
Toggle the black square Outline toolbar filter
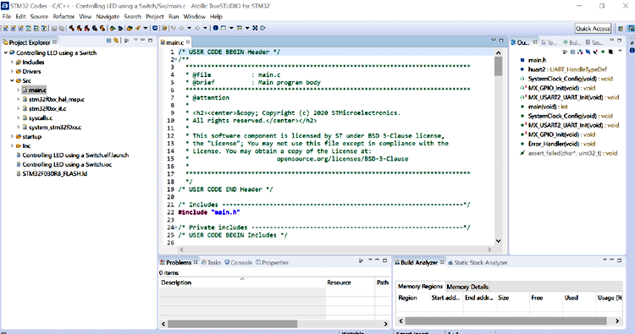(x=610, y=52)
